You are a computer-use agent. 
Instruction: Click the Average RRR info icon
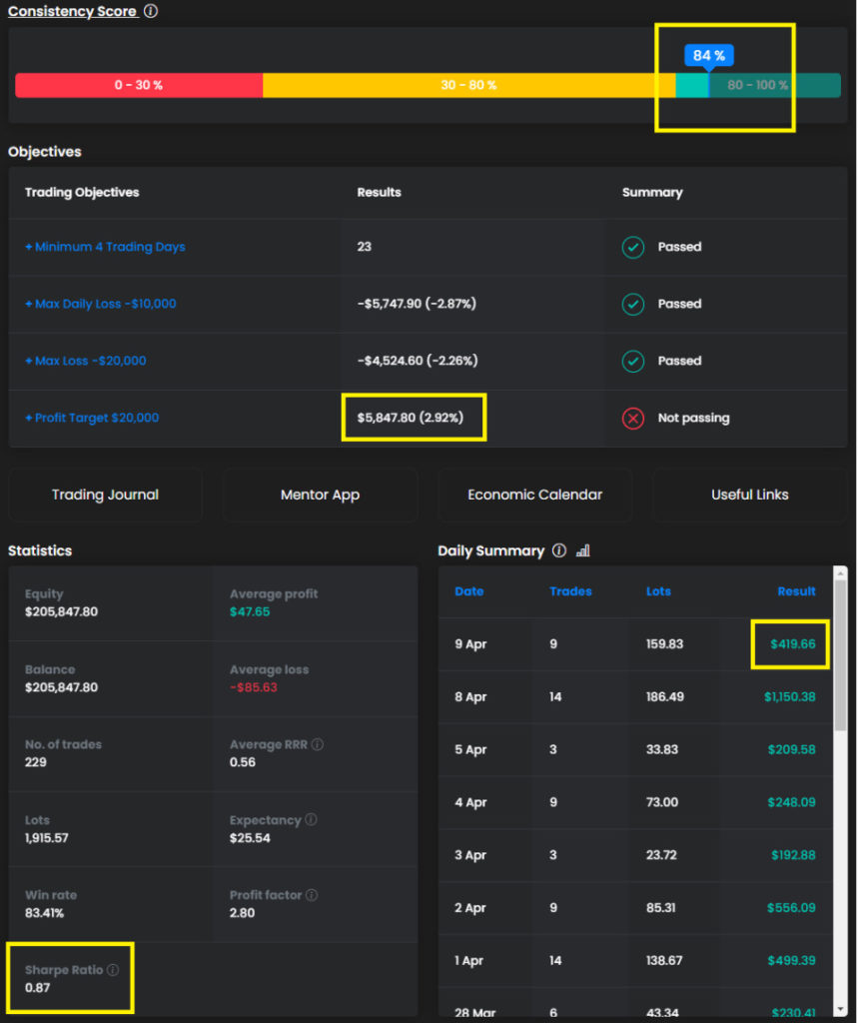[x=317, y=744]
